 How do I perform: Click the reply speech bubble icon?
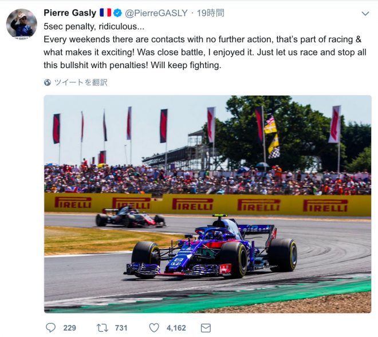click(x=51, y=328)
